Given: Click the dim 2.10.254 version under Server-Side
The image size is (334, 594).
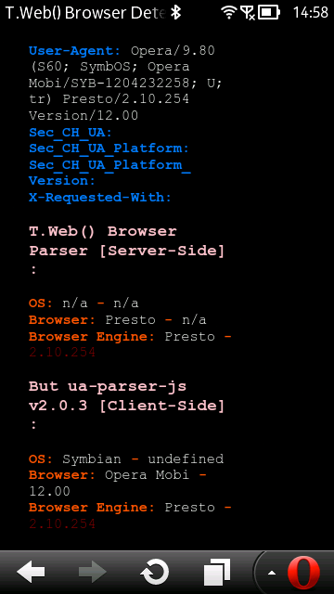Looking at the screenshot, I should pyautogui.click(x=62, y=353).
